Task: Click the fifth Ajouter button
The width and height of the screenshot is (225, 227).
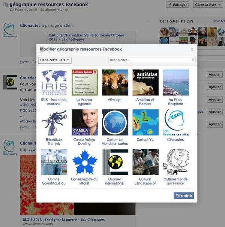Action: pos(215,124)
